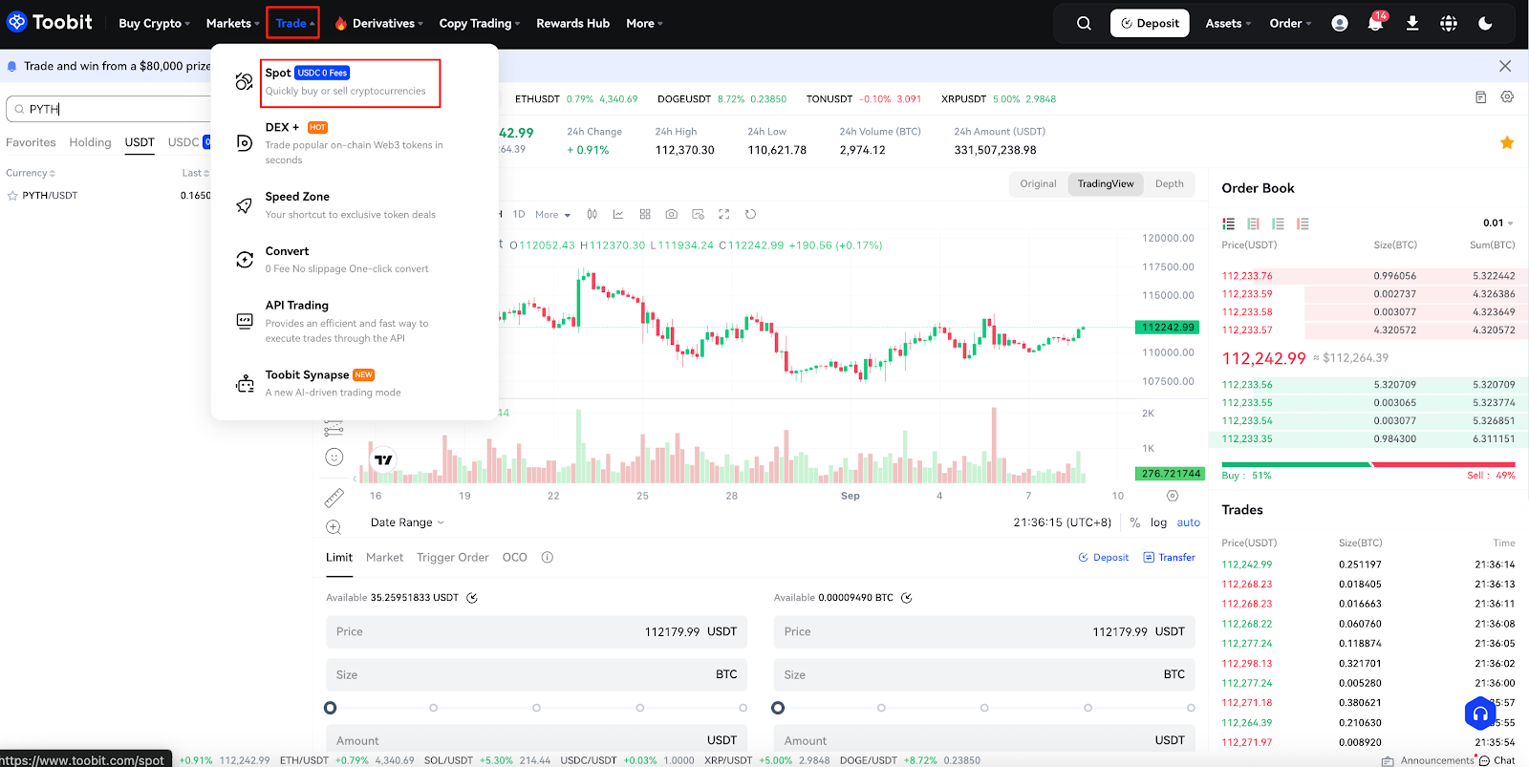Click the candlestick chart style icon
The image size is (1529, 767).
pos(592,214)
